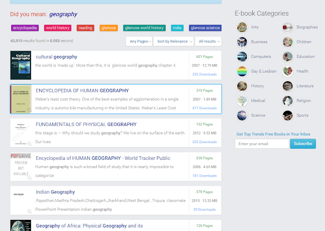This screenshot has width=325, height=231.
Task: Click the 181 Downloads text
Action: pyautogui.click(x=204, y=176)
